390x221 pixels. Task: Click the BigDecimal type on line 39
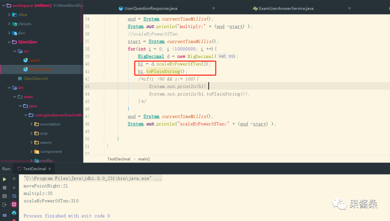(x=151, y=56)
